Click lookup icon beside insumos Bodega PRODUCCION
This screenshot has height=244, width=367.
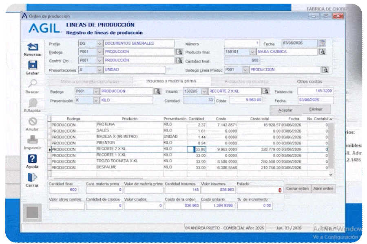coord(158,91)
